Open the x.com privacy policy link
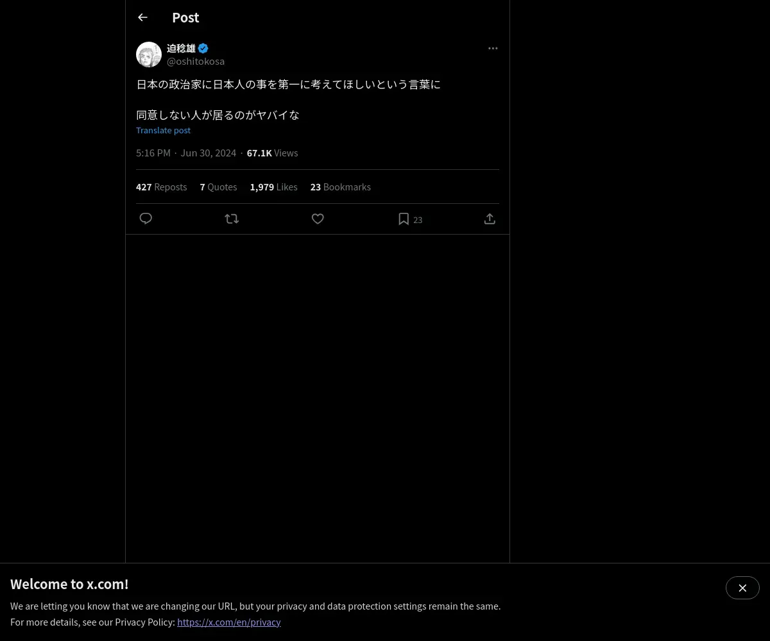This screenshot has height=641, width=770. (229, 622)
